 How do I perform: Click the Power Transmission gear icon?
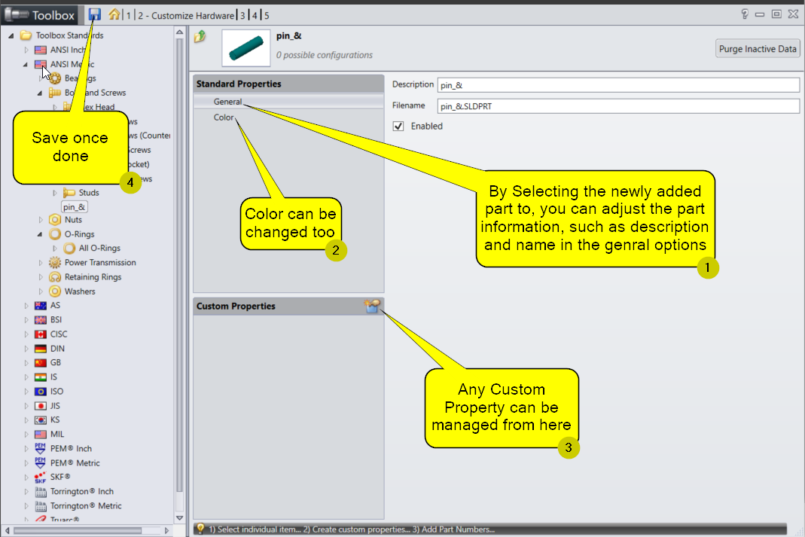tap(55, 263)
